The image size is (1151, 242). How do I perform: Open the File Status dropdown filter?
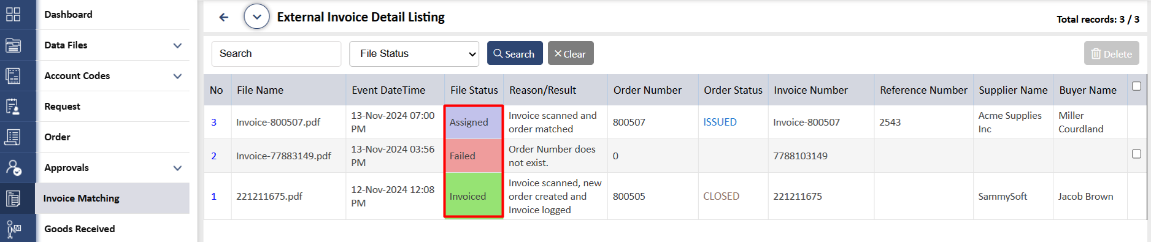(x=414, y=54)
